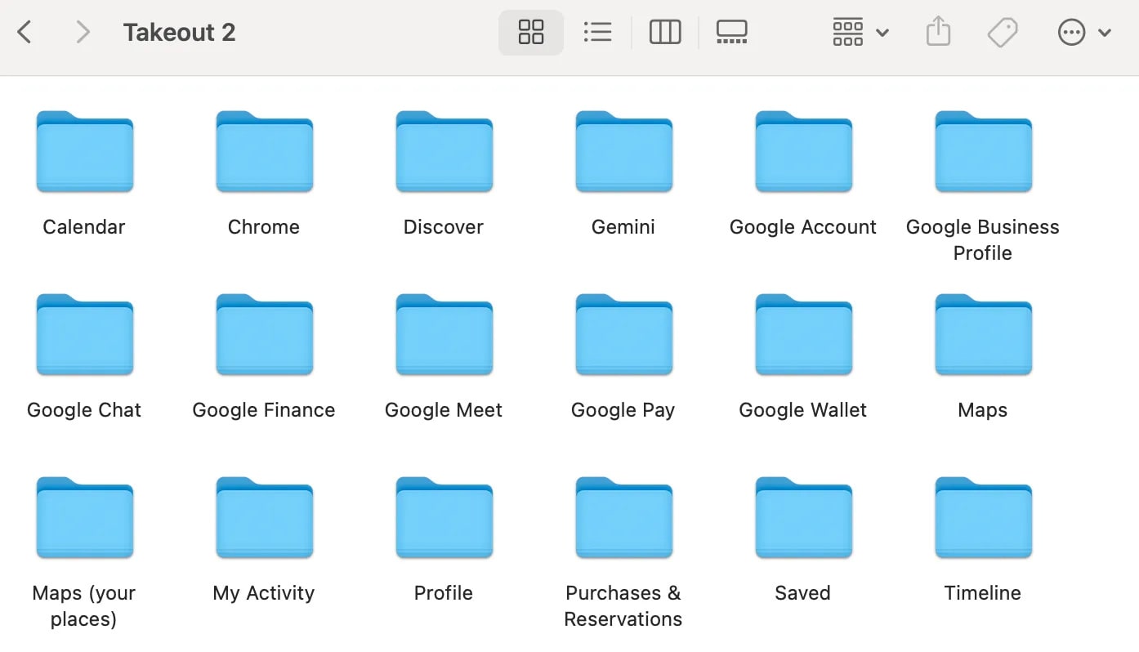Select the Chrome folder icon
The height and width of the screenshot is (652, 1139).
click(x=264, y=152)
